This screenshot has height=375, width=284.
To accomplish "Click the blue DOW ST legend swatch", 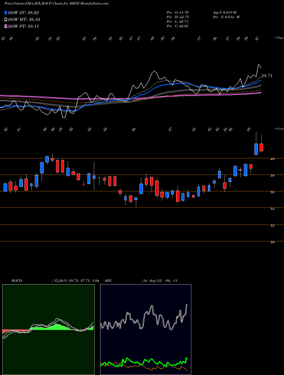I will tap(6, 13).
